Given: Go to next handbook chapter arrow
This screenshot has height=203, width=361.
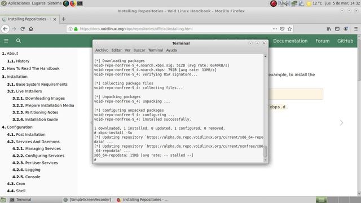Looking at the screenshot, I should coord(341,123).
